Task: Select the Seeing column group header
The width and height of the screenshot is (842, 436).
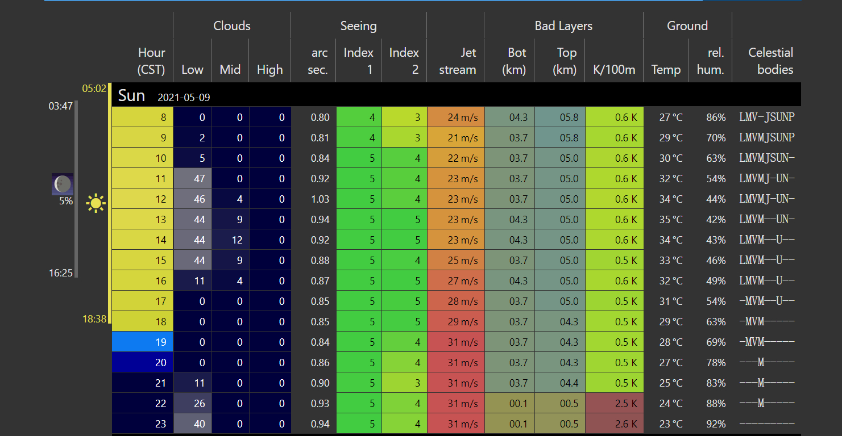Action: pyautogui.click(x=359, y=26)
